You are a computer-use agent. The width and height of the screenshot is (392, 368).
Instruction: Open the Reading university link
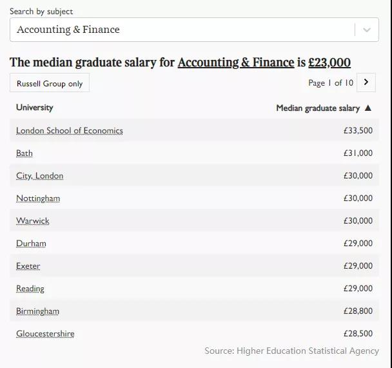(x=30, y=289)
